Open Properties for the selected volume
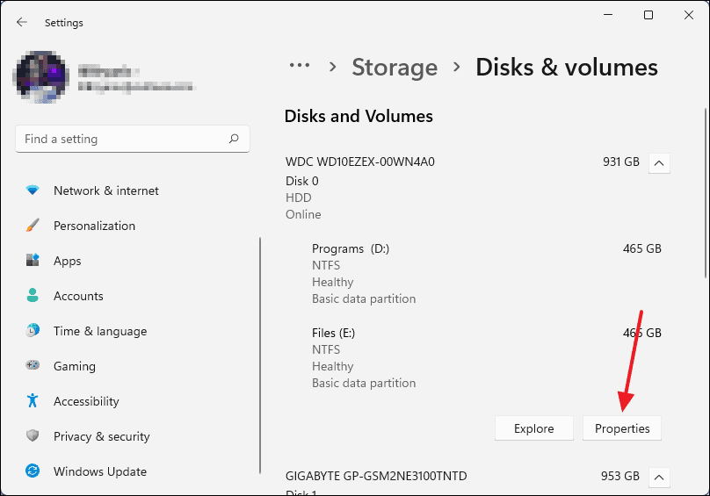 click(x=622, y=428)
